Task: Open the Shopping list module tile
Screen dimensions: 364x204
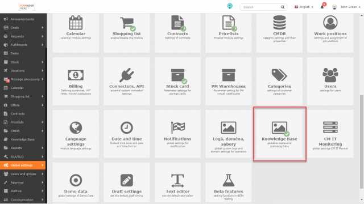Action: 126,33
